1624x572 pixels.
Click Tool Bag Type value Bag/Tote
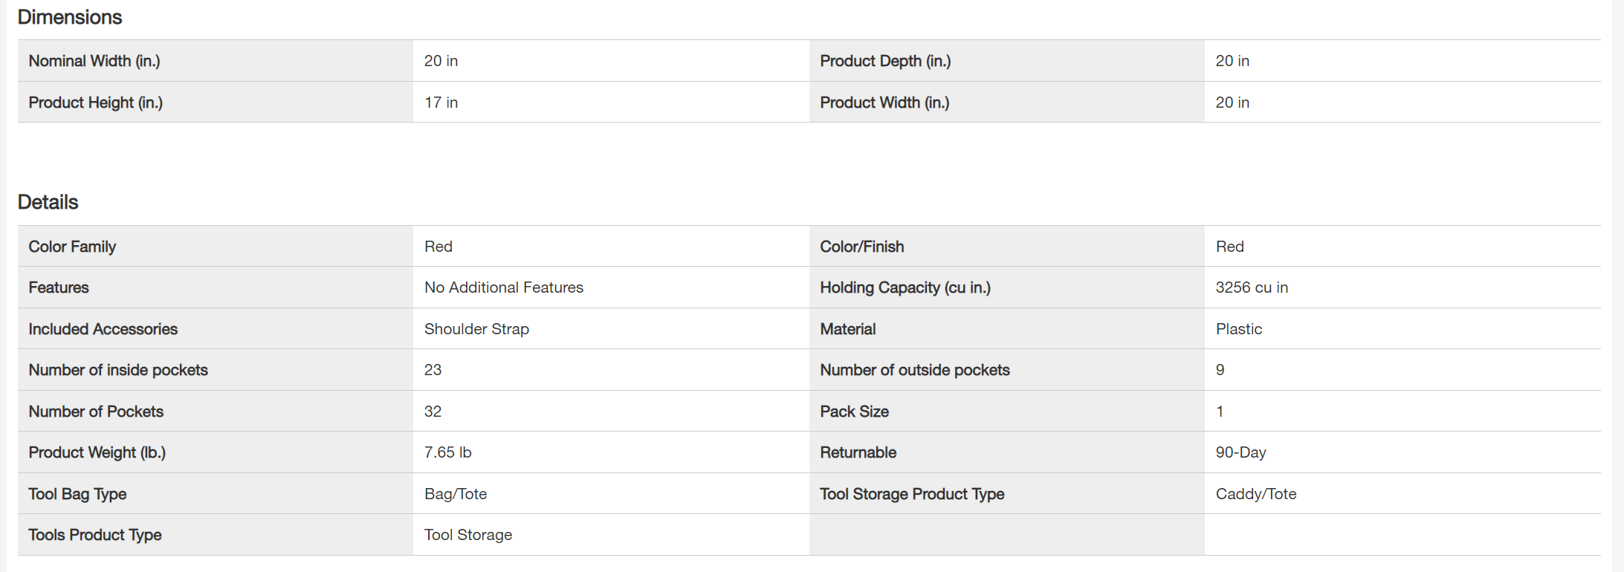[455, 494]
